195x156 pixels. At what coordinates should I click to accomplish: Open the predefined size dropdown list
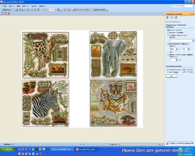[x=193, y=41]
